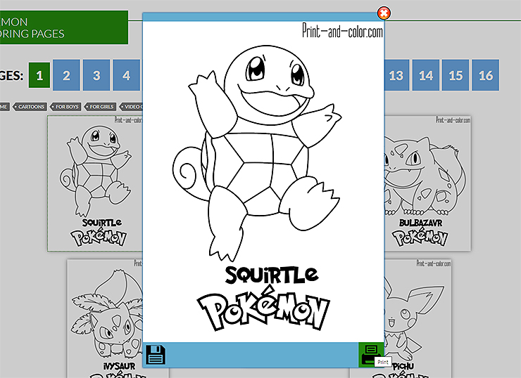Open the For Boys tag
Viewport: 521px width, 378px height.
point(66,107)
